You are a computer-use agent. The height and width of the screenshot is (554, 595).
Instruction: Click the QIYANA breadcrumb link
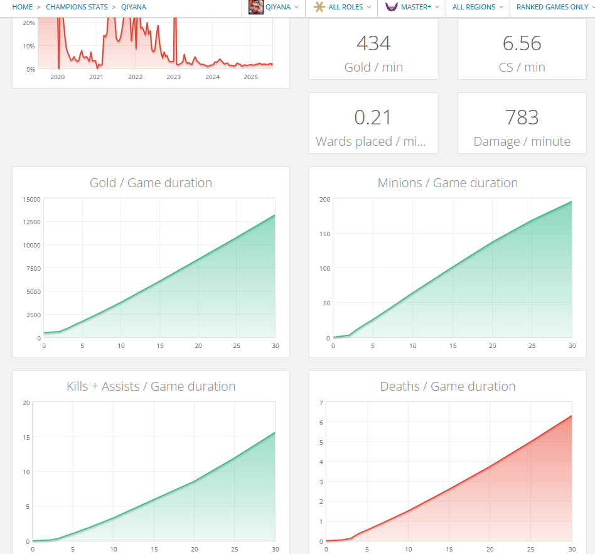coord(134,7)
